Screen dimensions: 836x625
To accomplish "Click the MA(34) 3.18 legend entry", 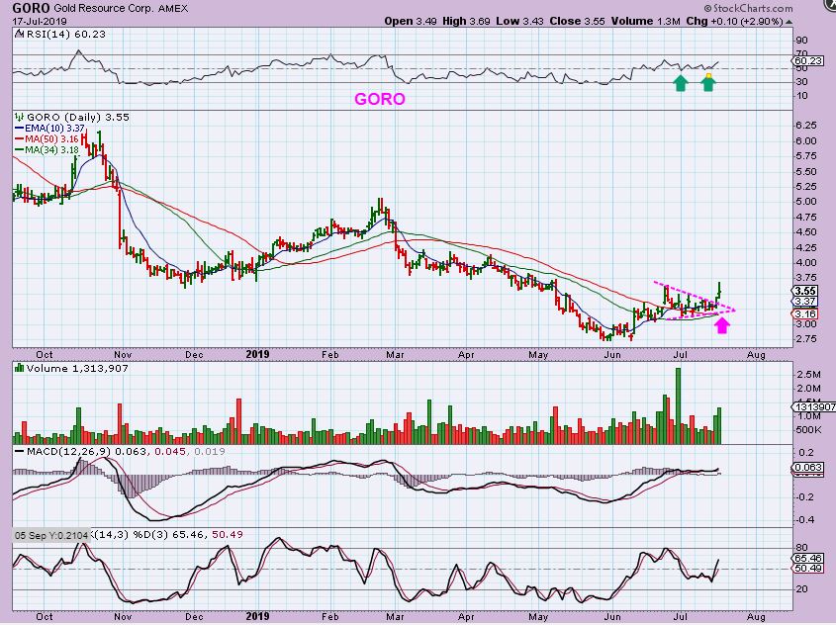I will coord(51,150).
